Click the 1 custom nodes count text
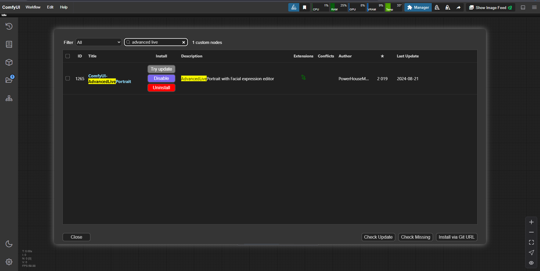Image resolution: width=540 pixels, height=271 pixels. (x=207, y=42)
